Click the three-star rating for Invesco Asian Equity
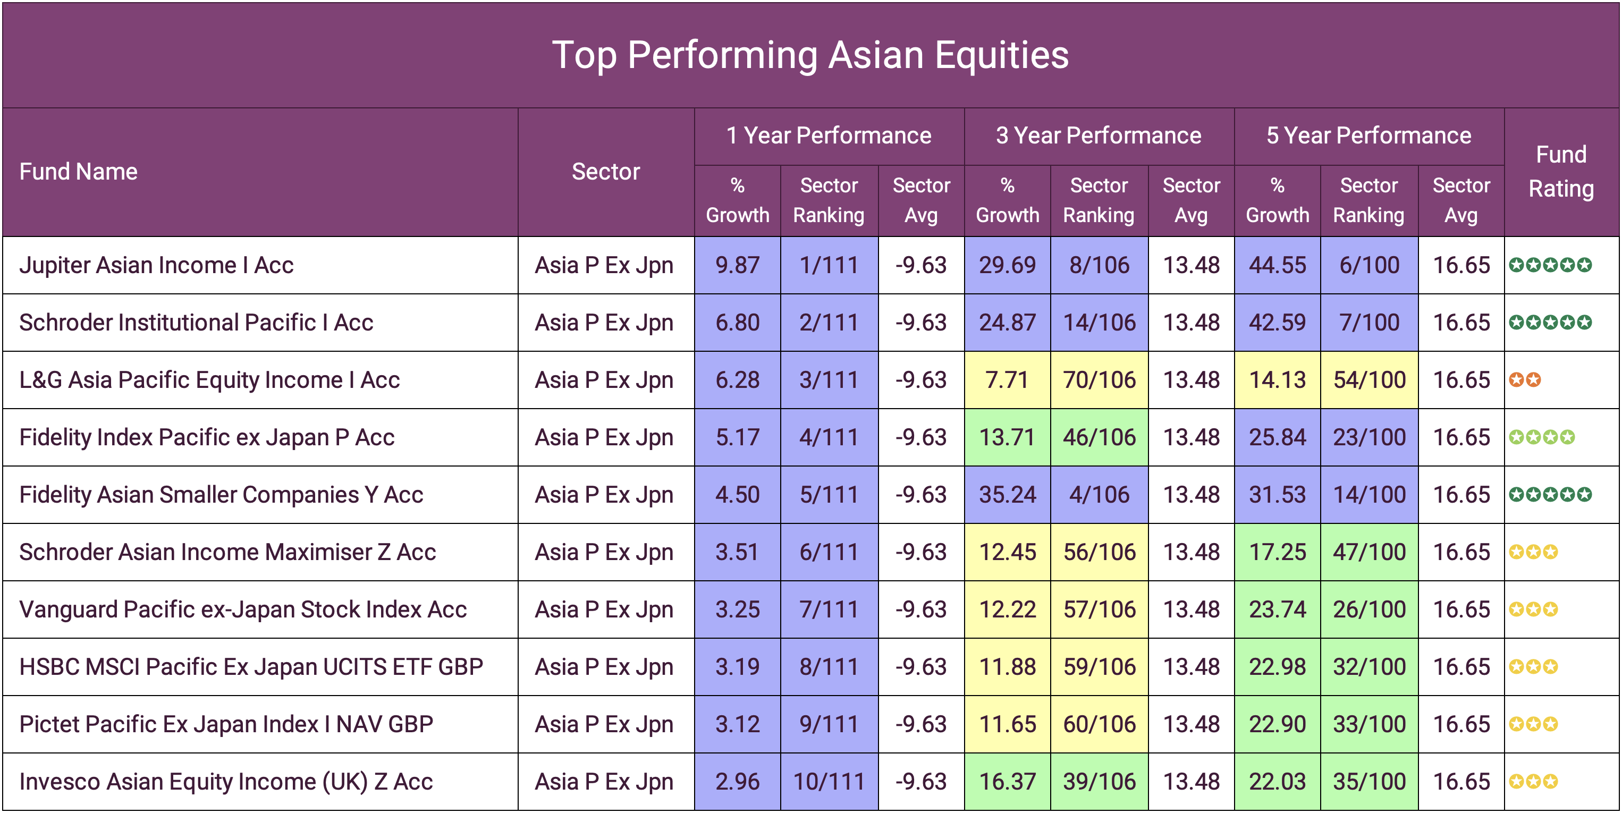Screen dimensions: 1622x813 click(1533, 782)
